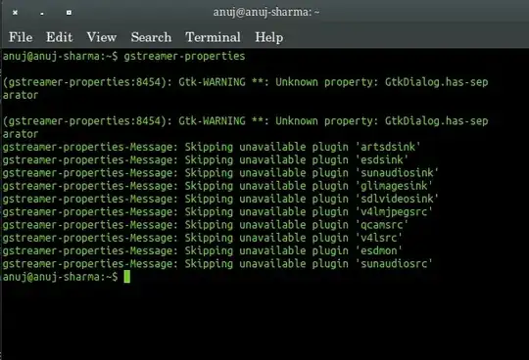The width and height of the screenshot is (529, 360).
Task: Minimize the terminal window
Action: point(42,14)
